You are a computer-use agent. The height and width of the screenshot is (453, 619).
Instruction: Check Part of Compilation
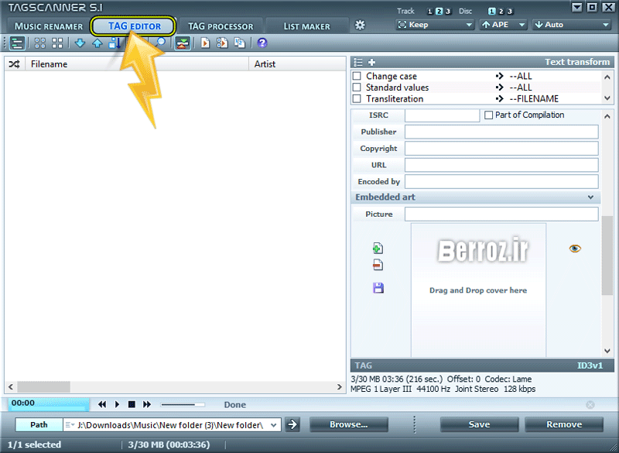489,115
